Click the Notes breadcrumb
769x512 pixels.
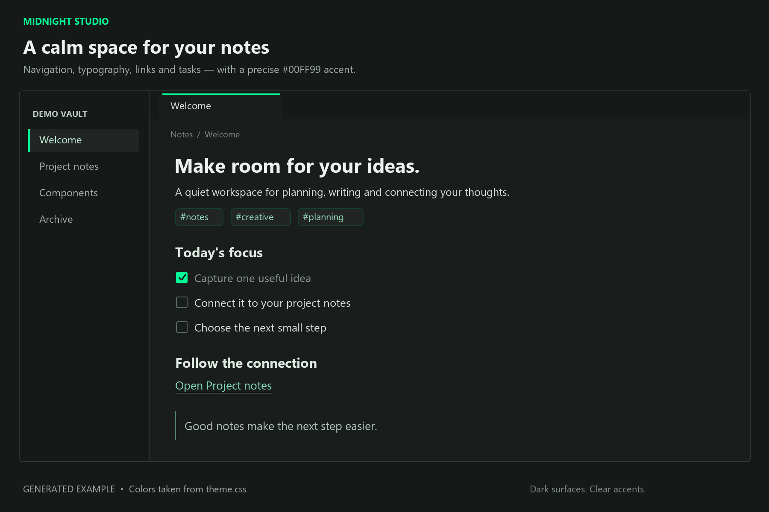(182, 134)
